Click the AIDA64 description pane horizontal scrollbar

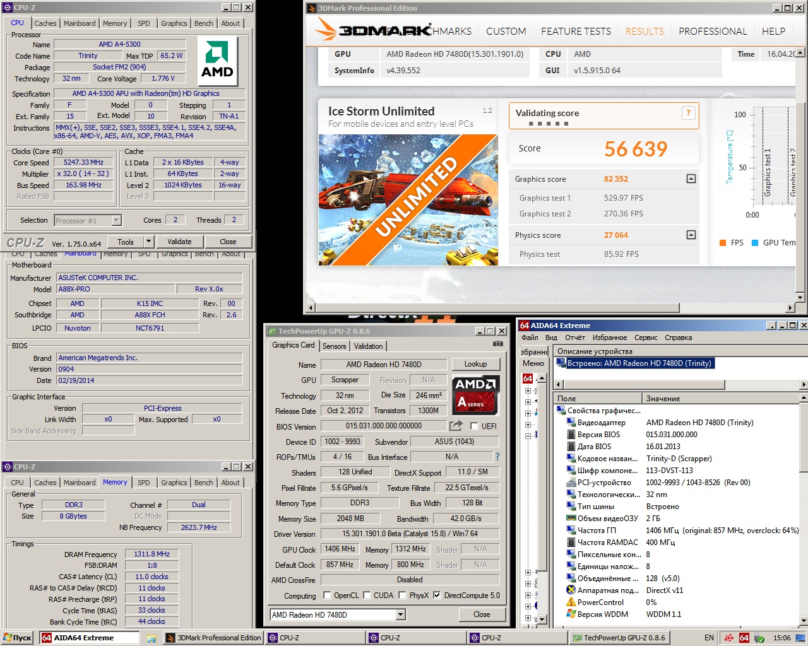point(680,384)
